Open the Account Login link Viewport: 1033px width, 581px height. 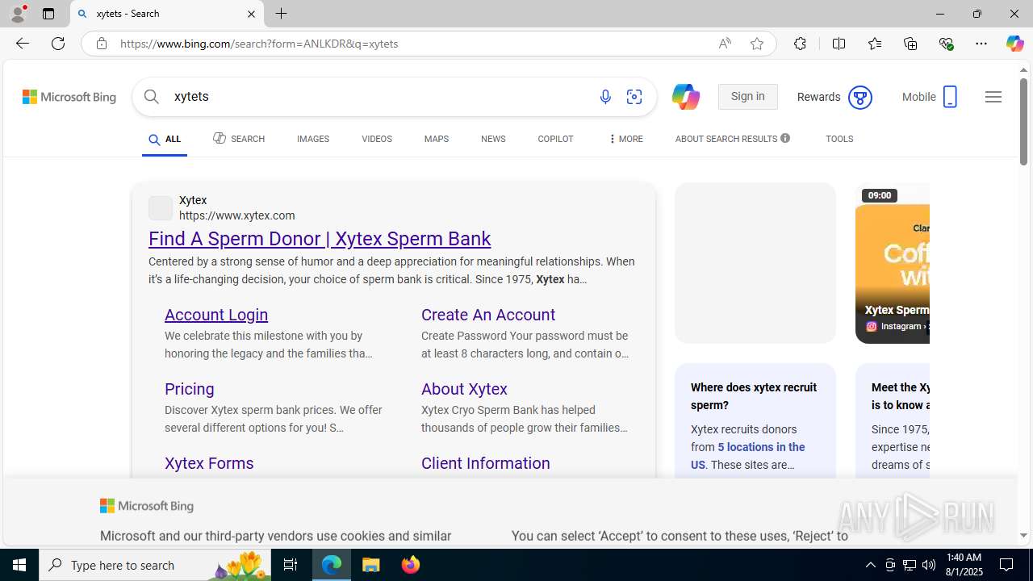216,315
